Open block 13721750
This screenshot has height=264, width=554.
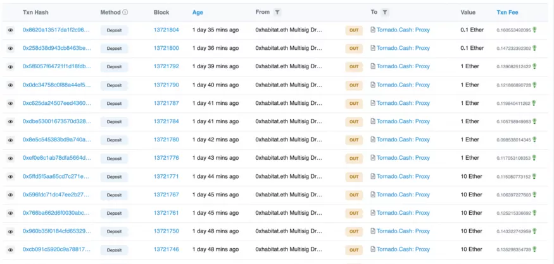pos(166,231)
